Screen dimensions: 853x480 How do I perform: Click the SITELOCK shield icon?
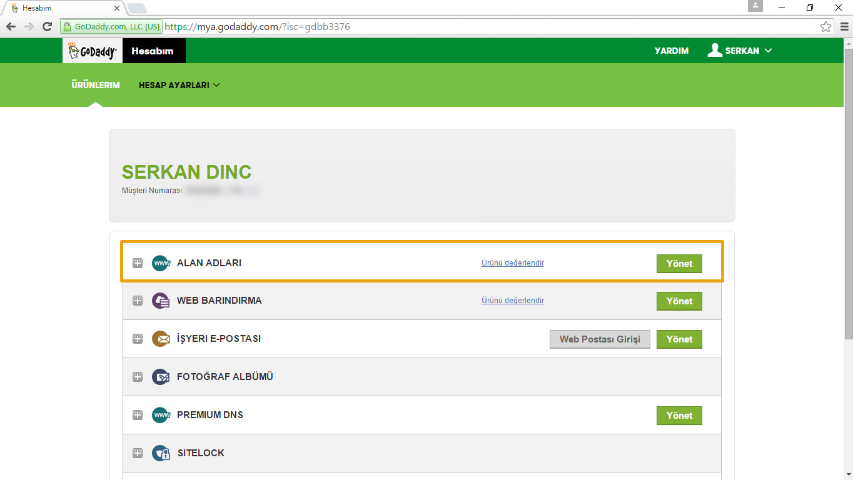161,453
